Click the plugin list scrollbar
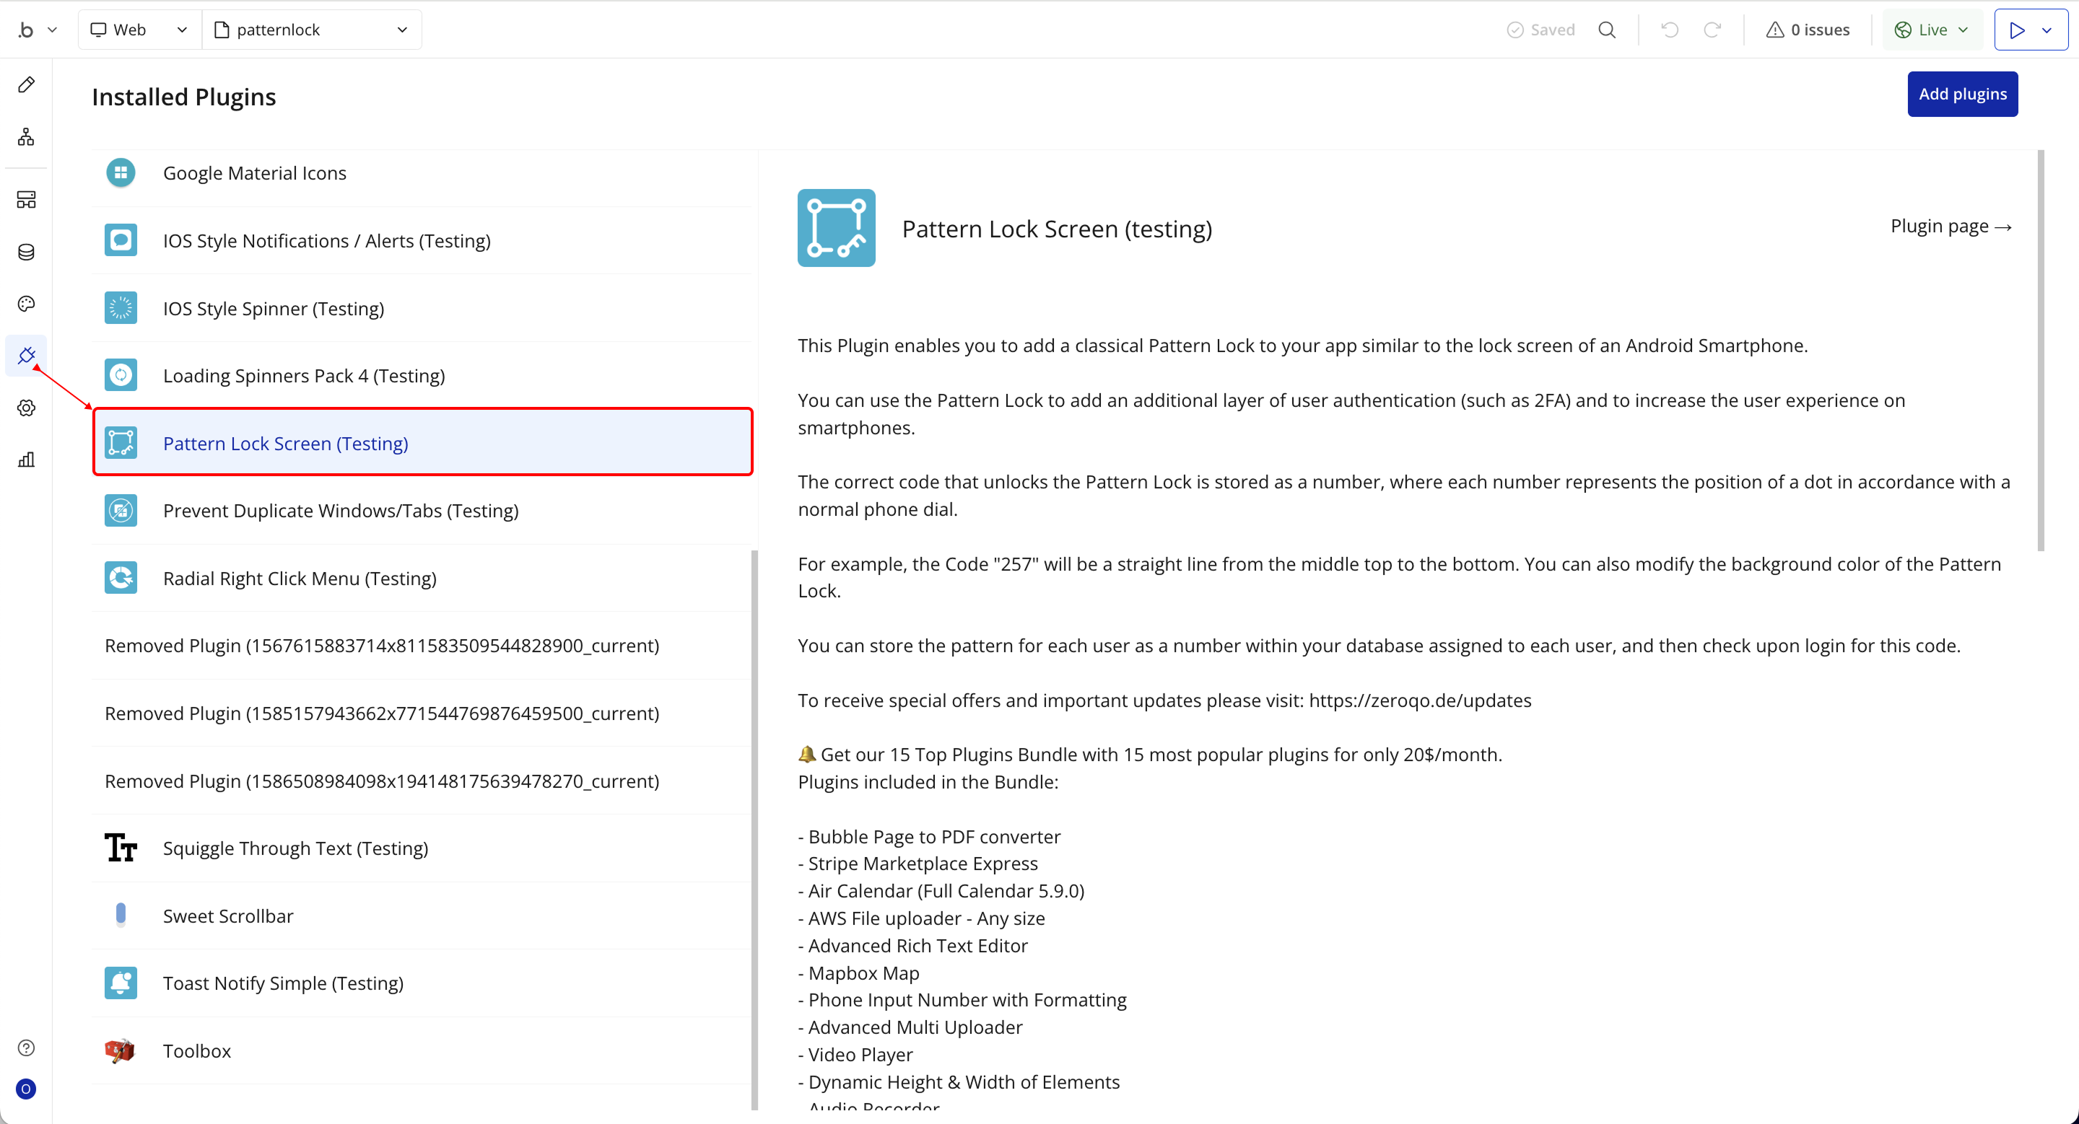This screenshot has height=1124, width=2079. [x=754, y=829]
